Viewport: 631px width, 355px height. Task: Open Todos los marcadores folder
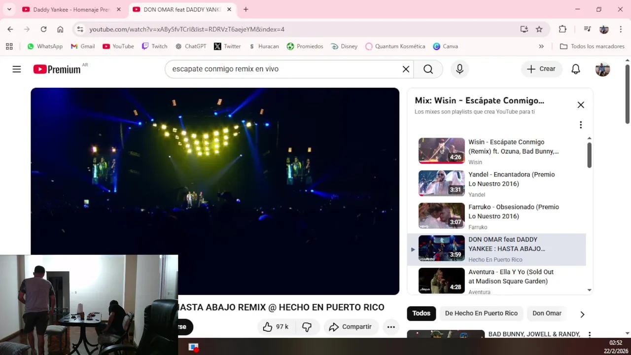pyautogui.click(x=592, y=46)
